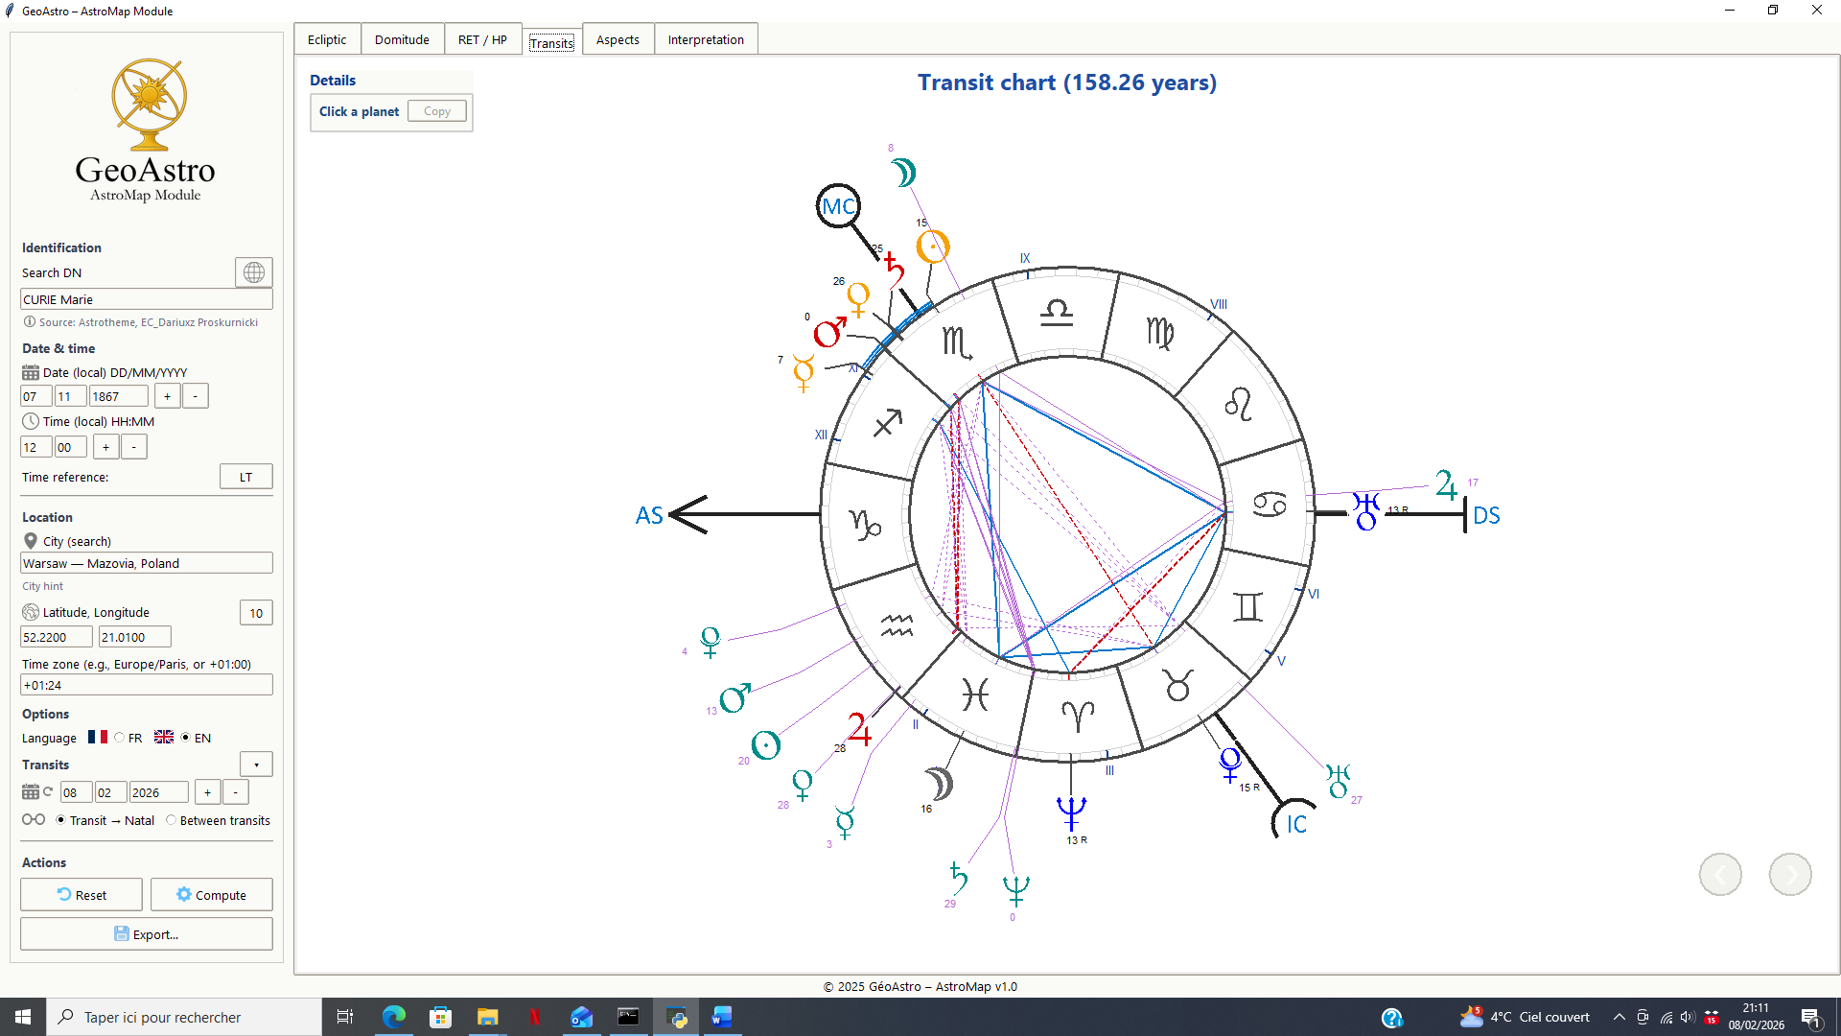
Task: Select FR language radio button
Action: point(120,738)
